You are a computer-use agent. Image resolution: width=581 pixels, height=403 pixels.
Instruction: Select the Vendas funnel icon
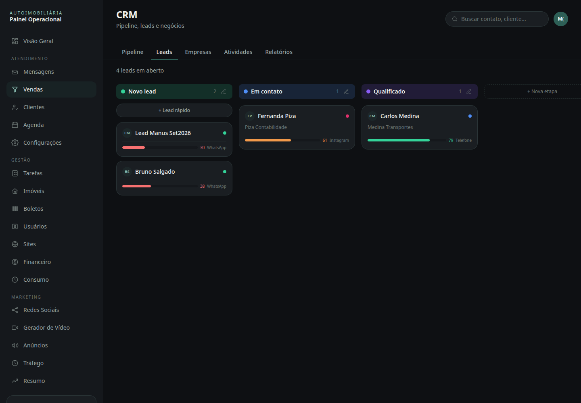[x=15, y=89]
